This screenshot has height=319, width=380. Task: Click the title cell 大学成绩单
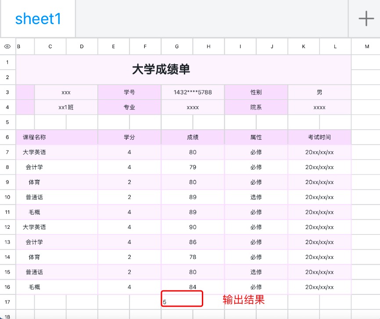pyautogui.click(x=183, y=70)
